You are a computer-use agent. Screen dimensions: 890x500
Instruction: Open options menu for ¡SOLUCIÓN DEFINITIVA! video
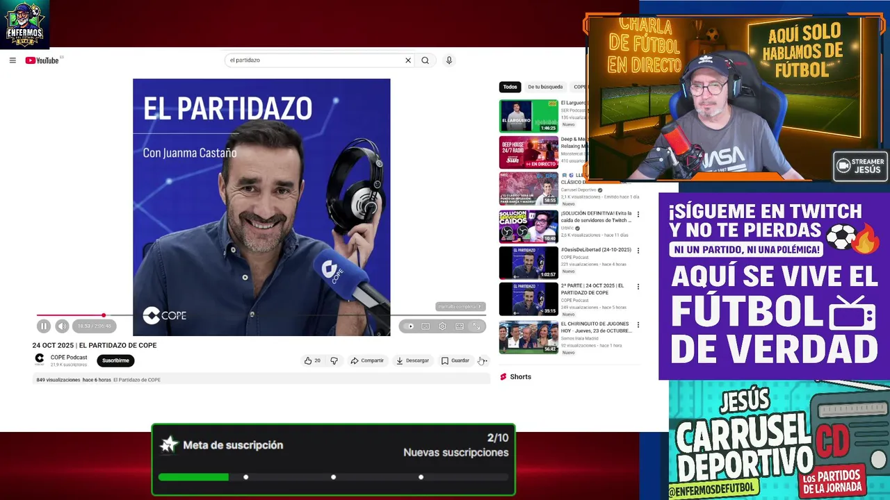pos(638,215)
